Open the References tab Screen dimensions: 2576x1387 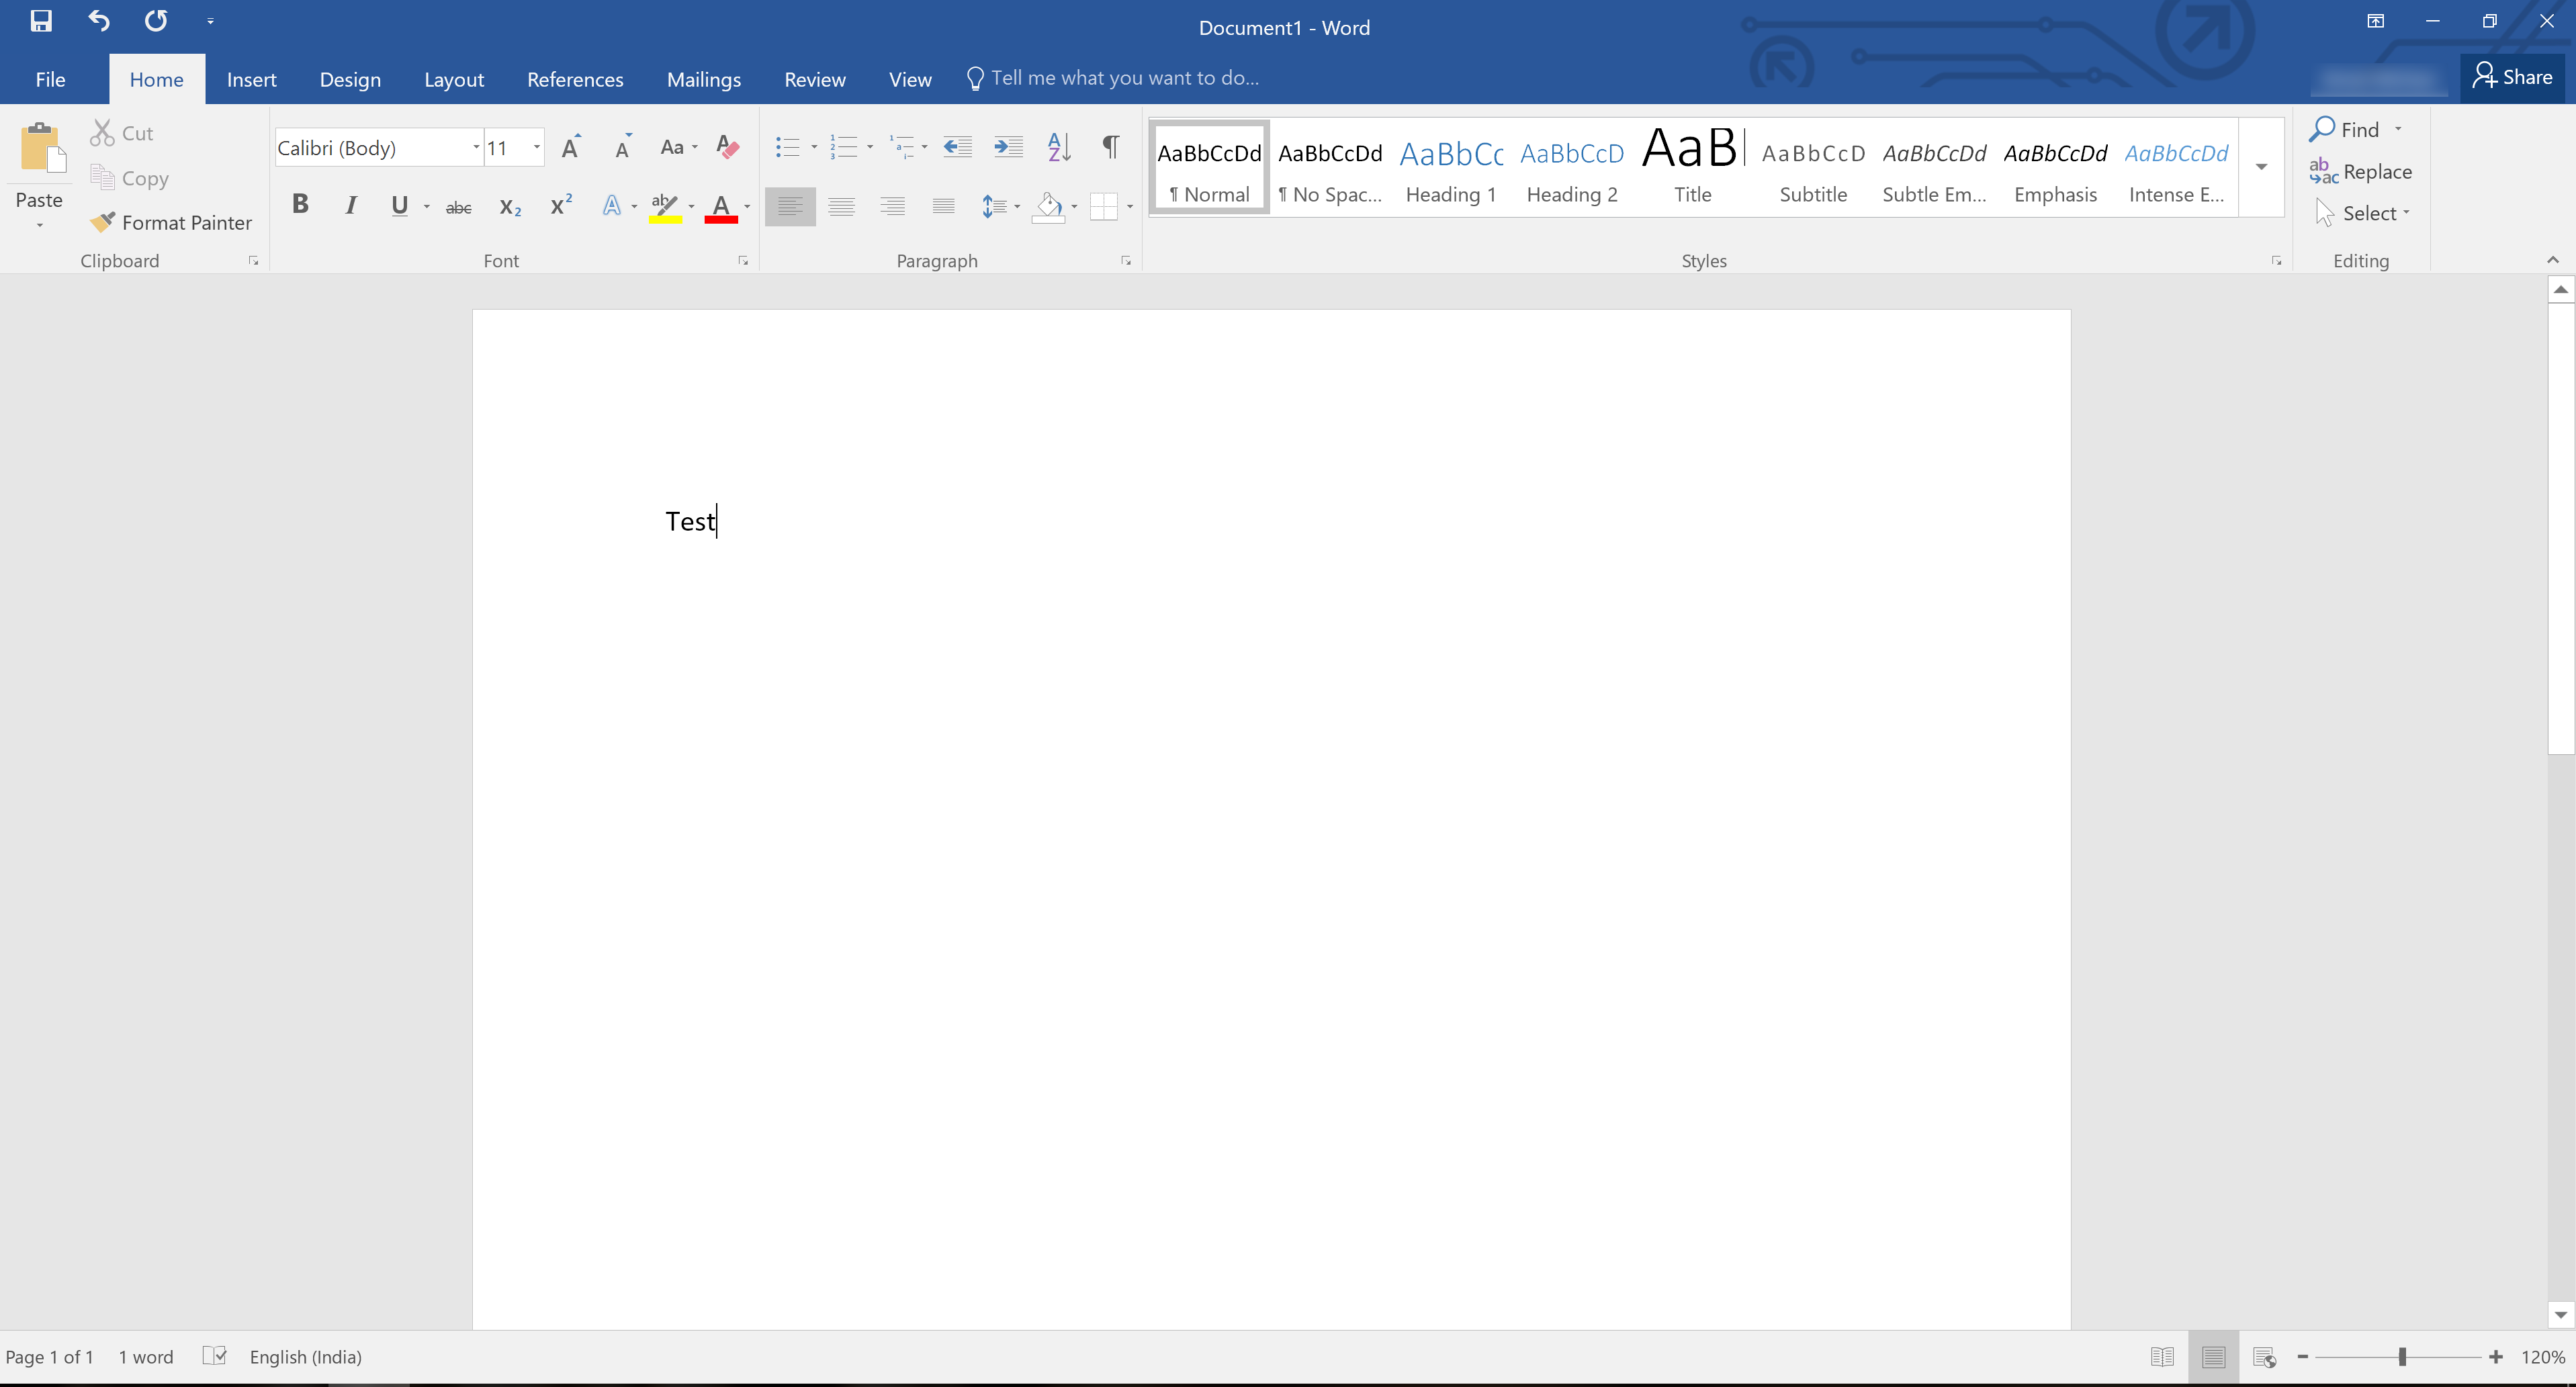(x=575, y=79)
